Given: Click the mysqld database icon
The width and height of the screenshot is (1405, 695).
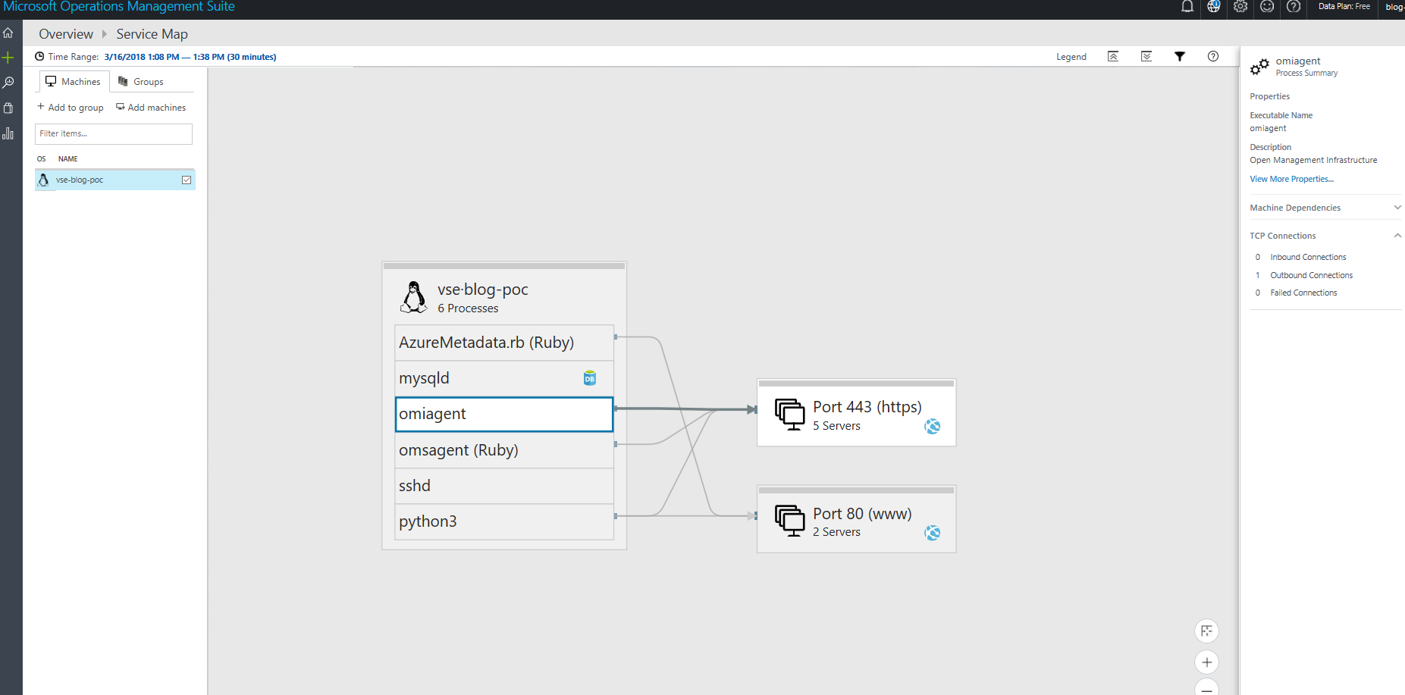Looking at the screenshot, I should [590, 378].
